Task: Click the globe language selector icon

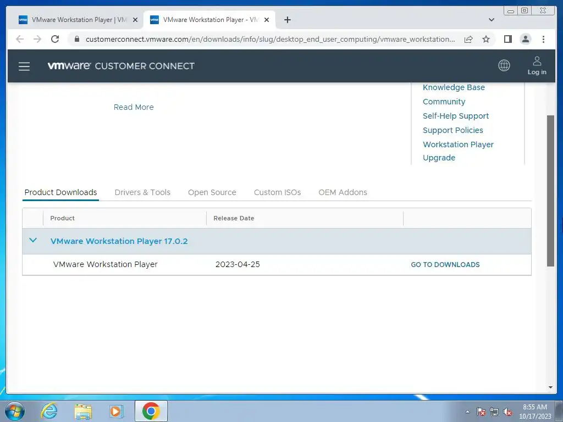Action: [x=504, y=65]
